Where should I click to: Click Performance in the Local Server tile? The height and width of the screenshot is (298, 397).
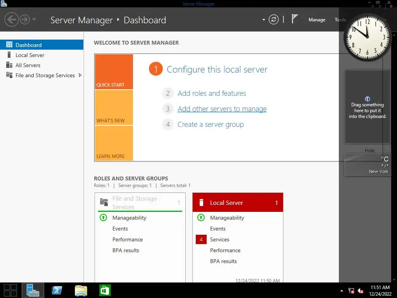pyautogui.click(x=225, y=250)
